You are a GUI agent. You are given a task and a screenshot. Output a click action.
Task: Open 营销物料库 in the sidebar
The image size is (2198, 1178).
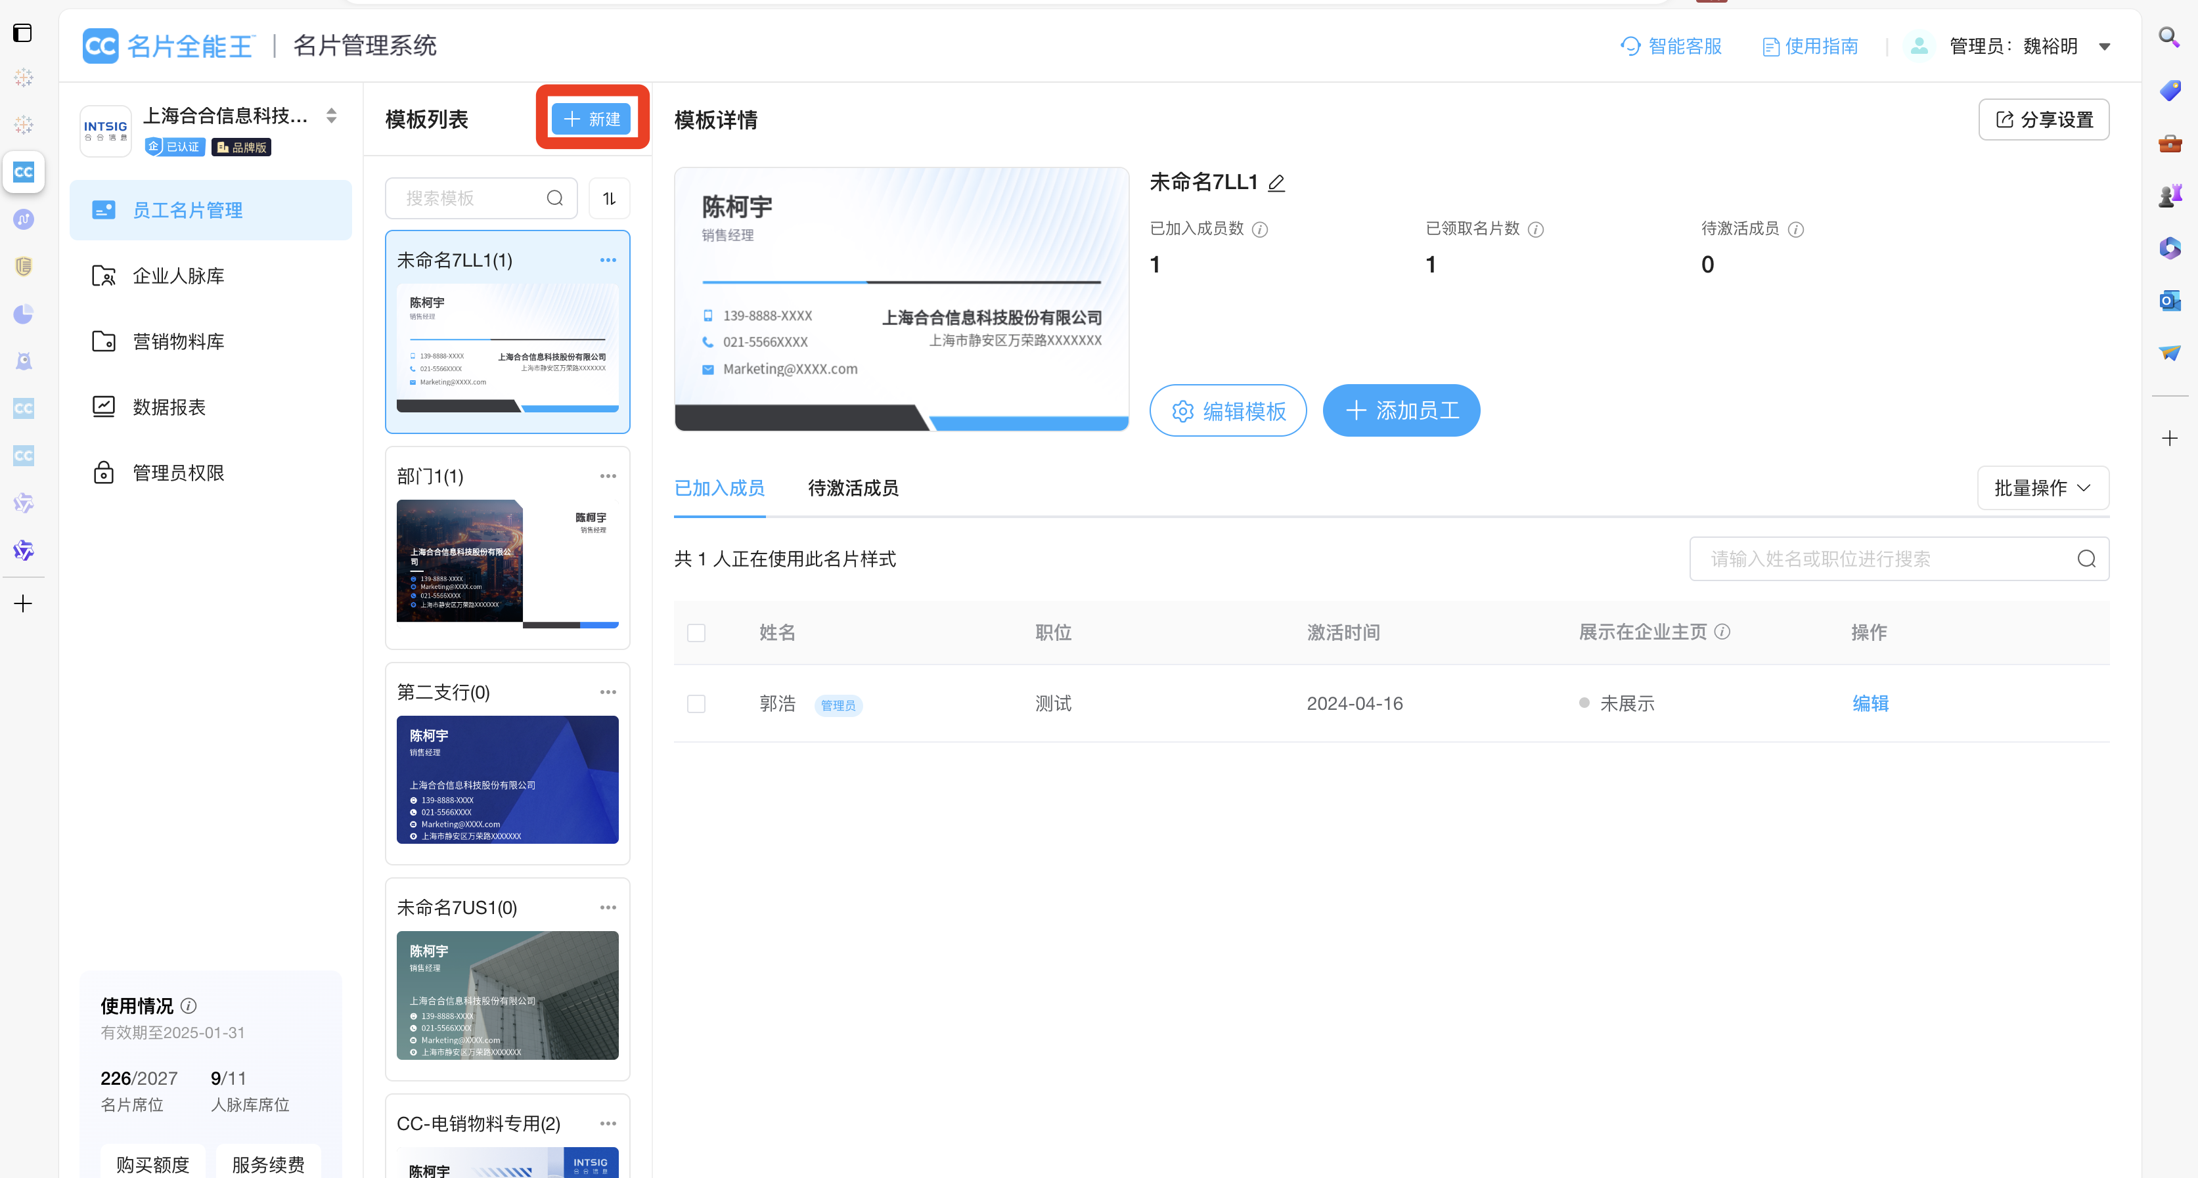pyautogui.click(x=211, y=341)
